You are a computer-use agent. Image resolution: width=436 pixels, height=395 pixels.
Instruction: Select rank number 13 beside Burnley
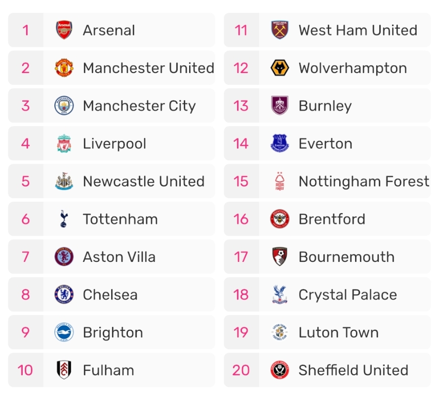241,106
